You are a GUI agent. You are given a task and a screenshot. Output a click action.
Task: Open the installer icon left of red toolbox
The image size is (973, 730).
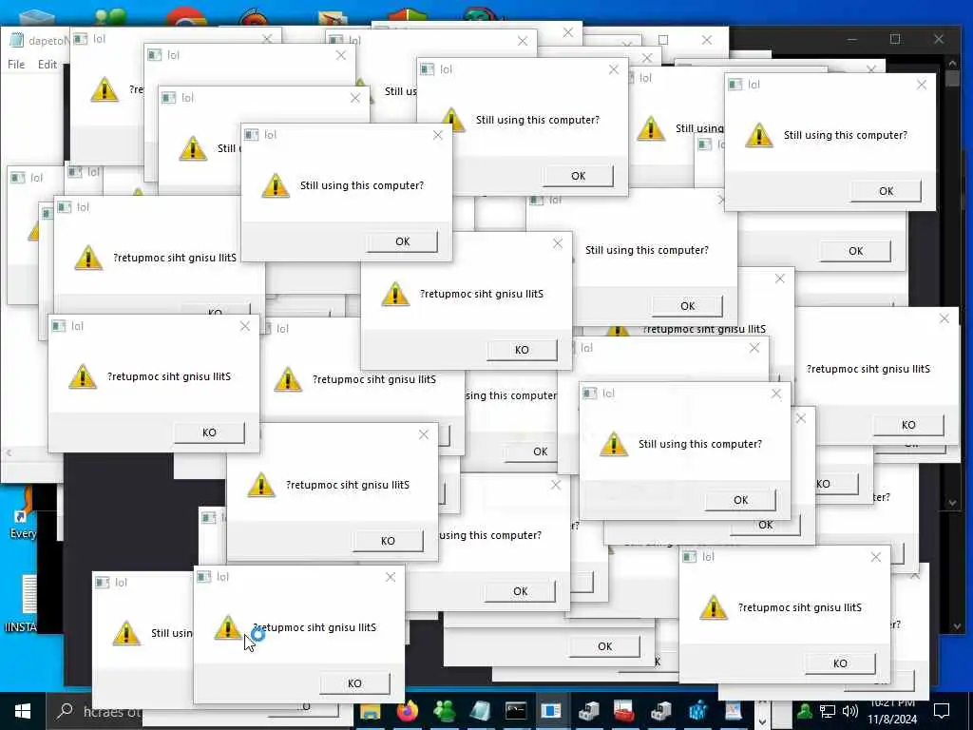click(x=587, y=711)
